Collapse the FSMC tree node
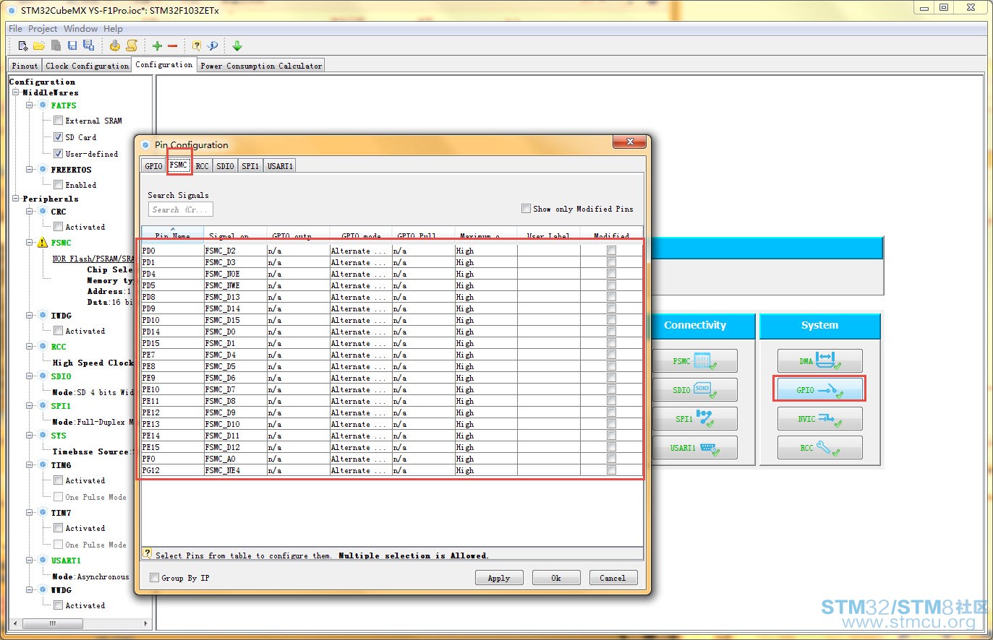Viewport: 993px width, 640px height. click(30, 243)
